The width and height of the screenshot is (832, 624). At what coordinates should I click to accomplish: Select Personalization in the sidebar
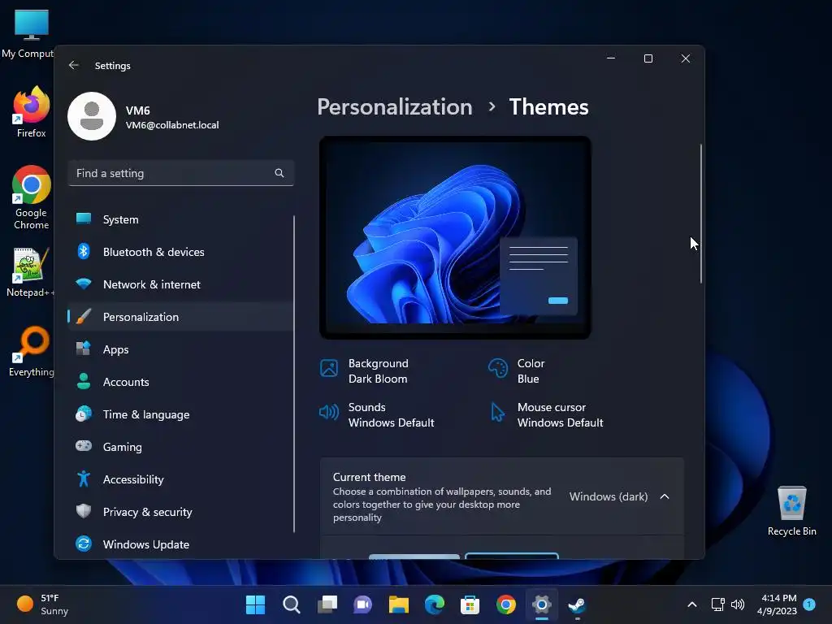pyautogui.click(x=180, y=317)
